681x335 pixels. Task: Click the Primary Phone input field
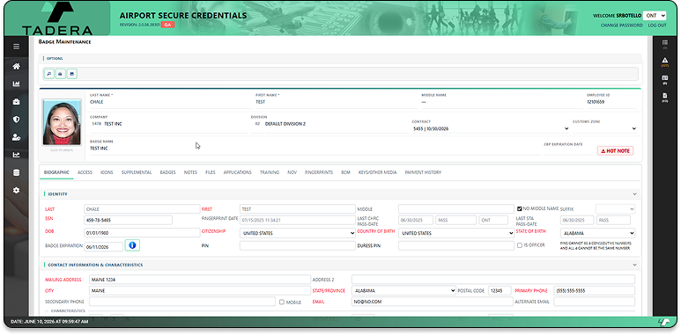pos(594,291)
